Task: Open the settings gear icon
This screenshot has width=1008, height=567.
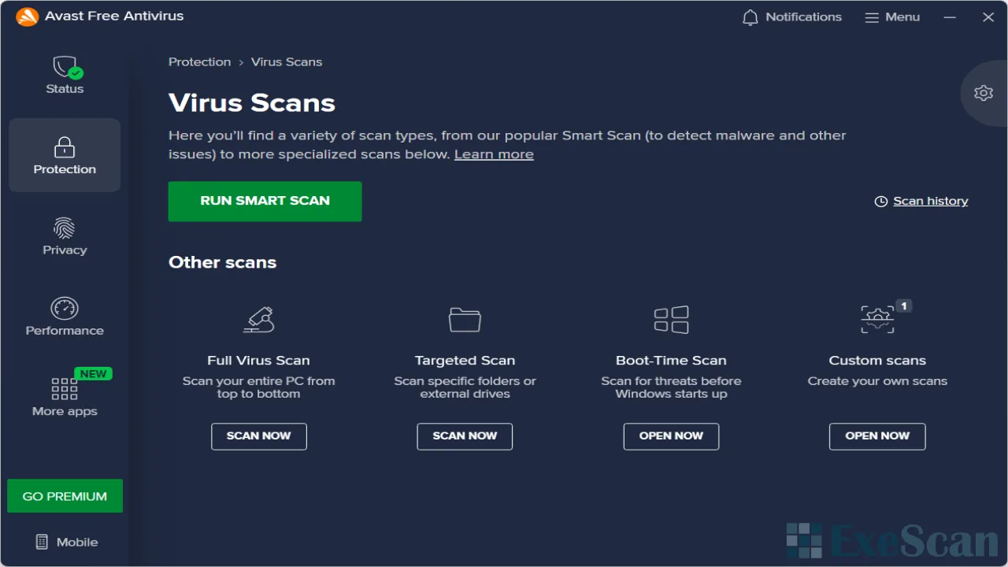Action: point(984,93)
